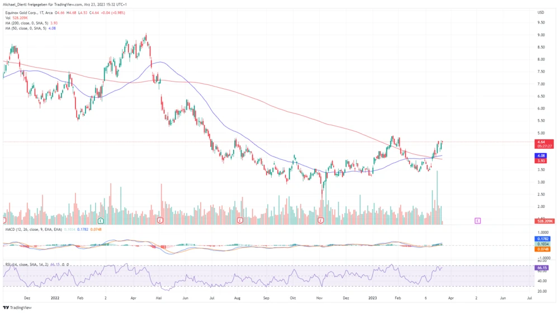Click the green earnings marker near February 2022

point(101,221)
